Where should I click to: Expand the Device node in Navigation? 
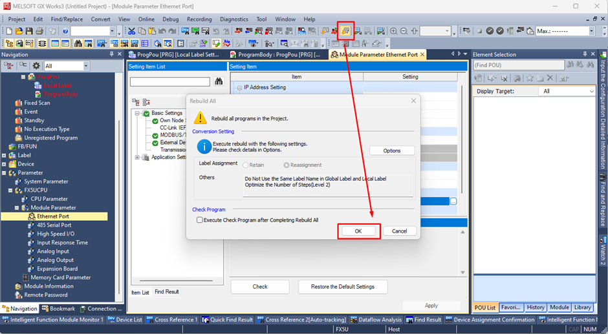(5, 164)
